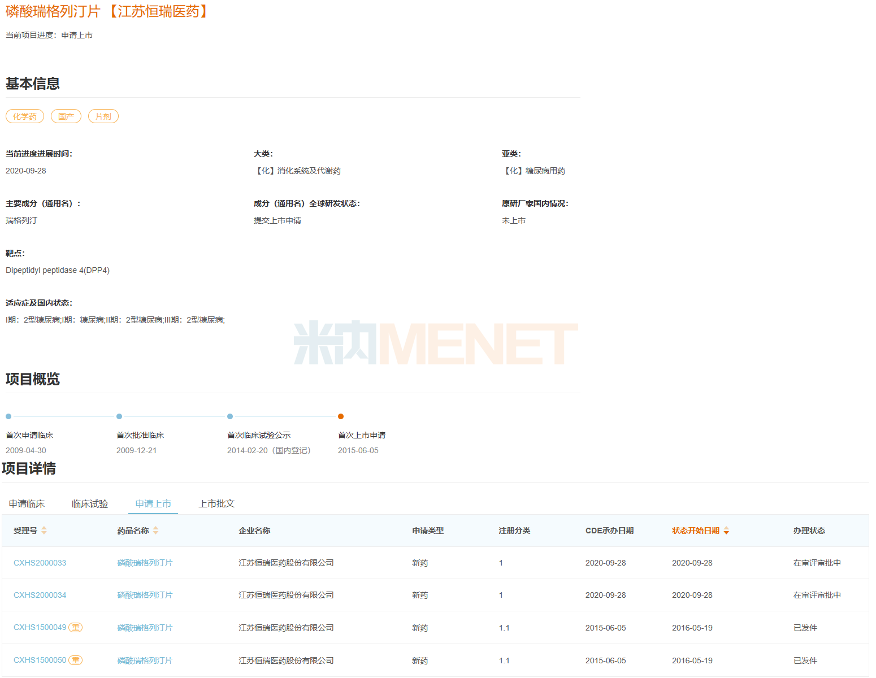Open acceptance number CXHS2000033 link

pos(40,563)
